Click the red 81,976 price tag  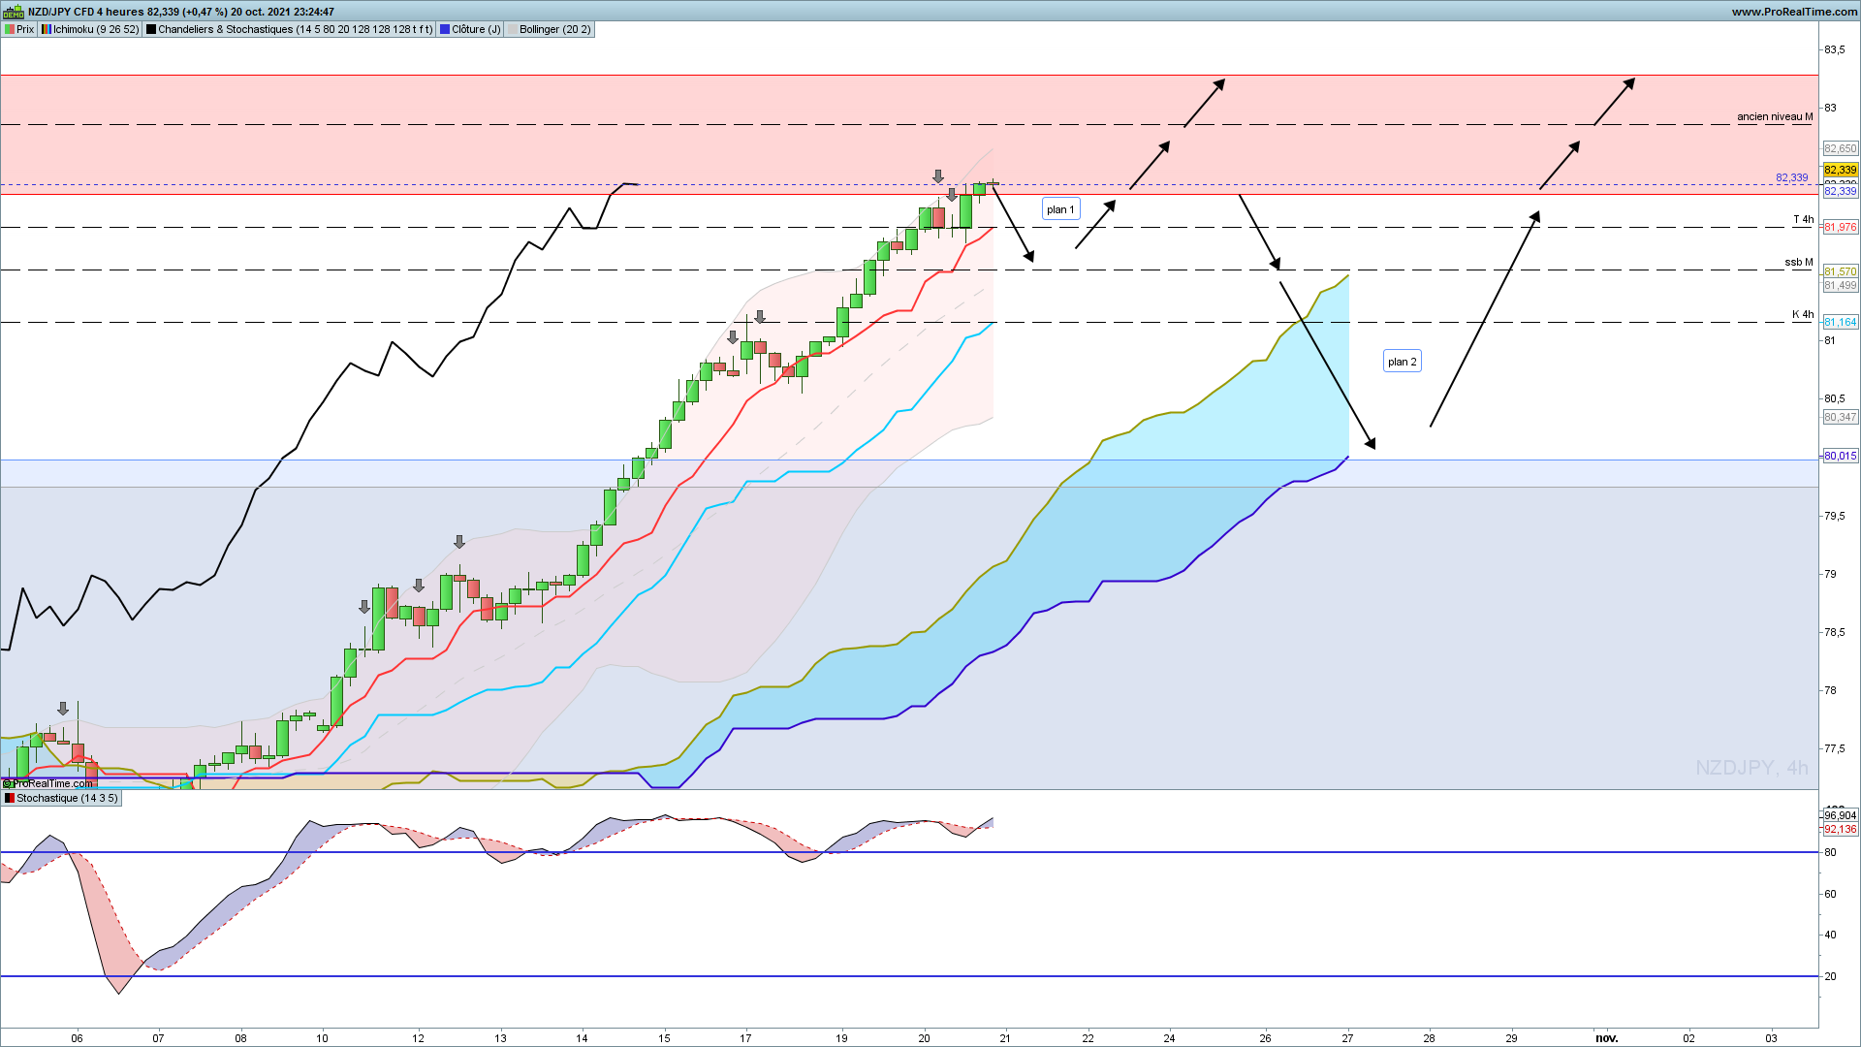(1841, 227)
